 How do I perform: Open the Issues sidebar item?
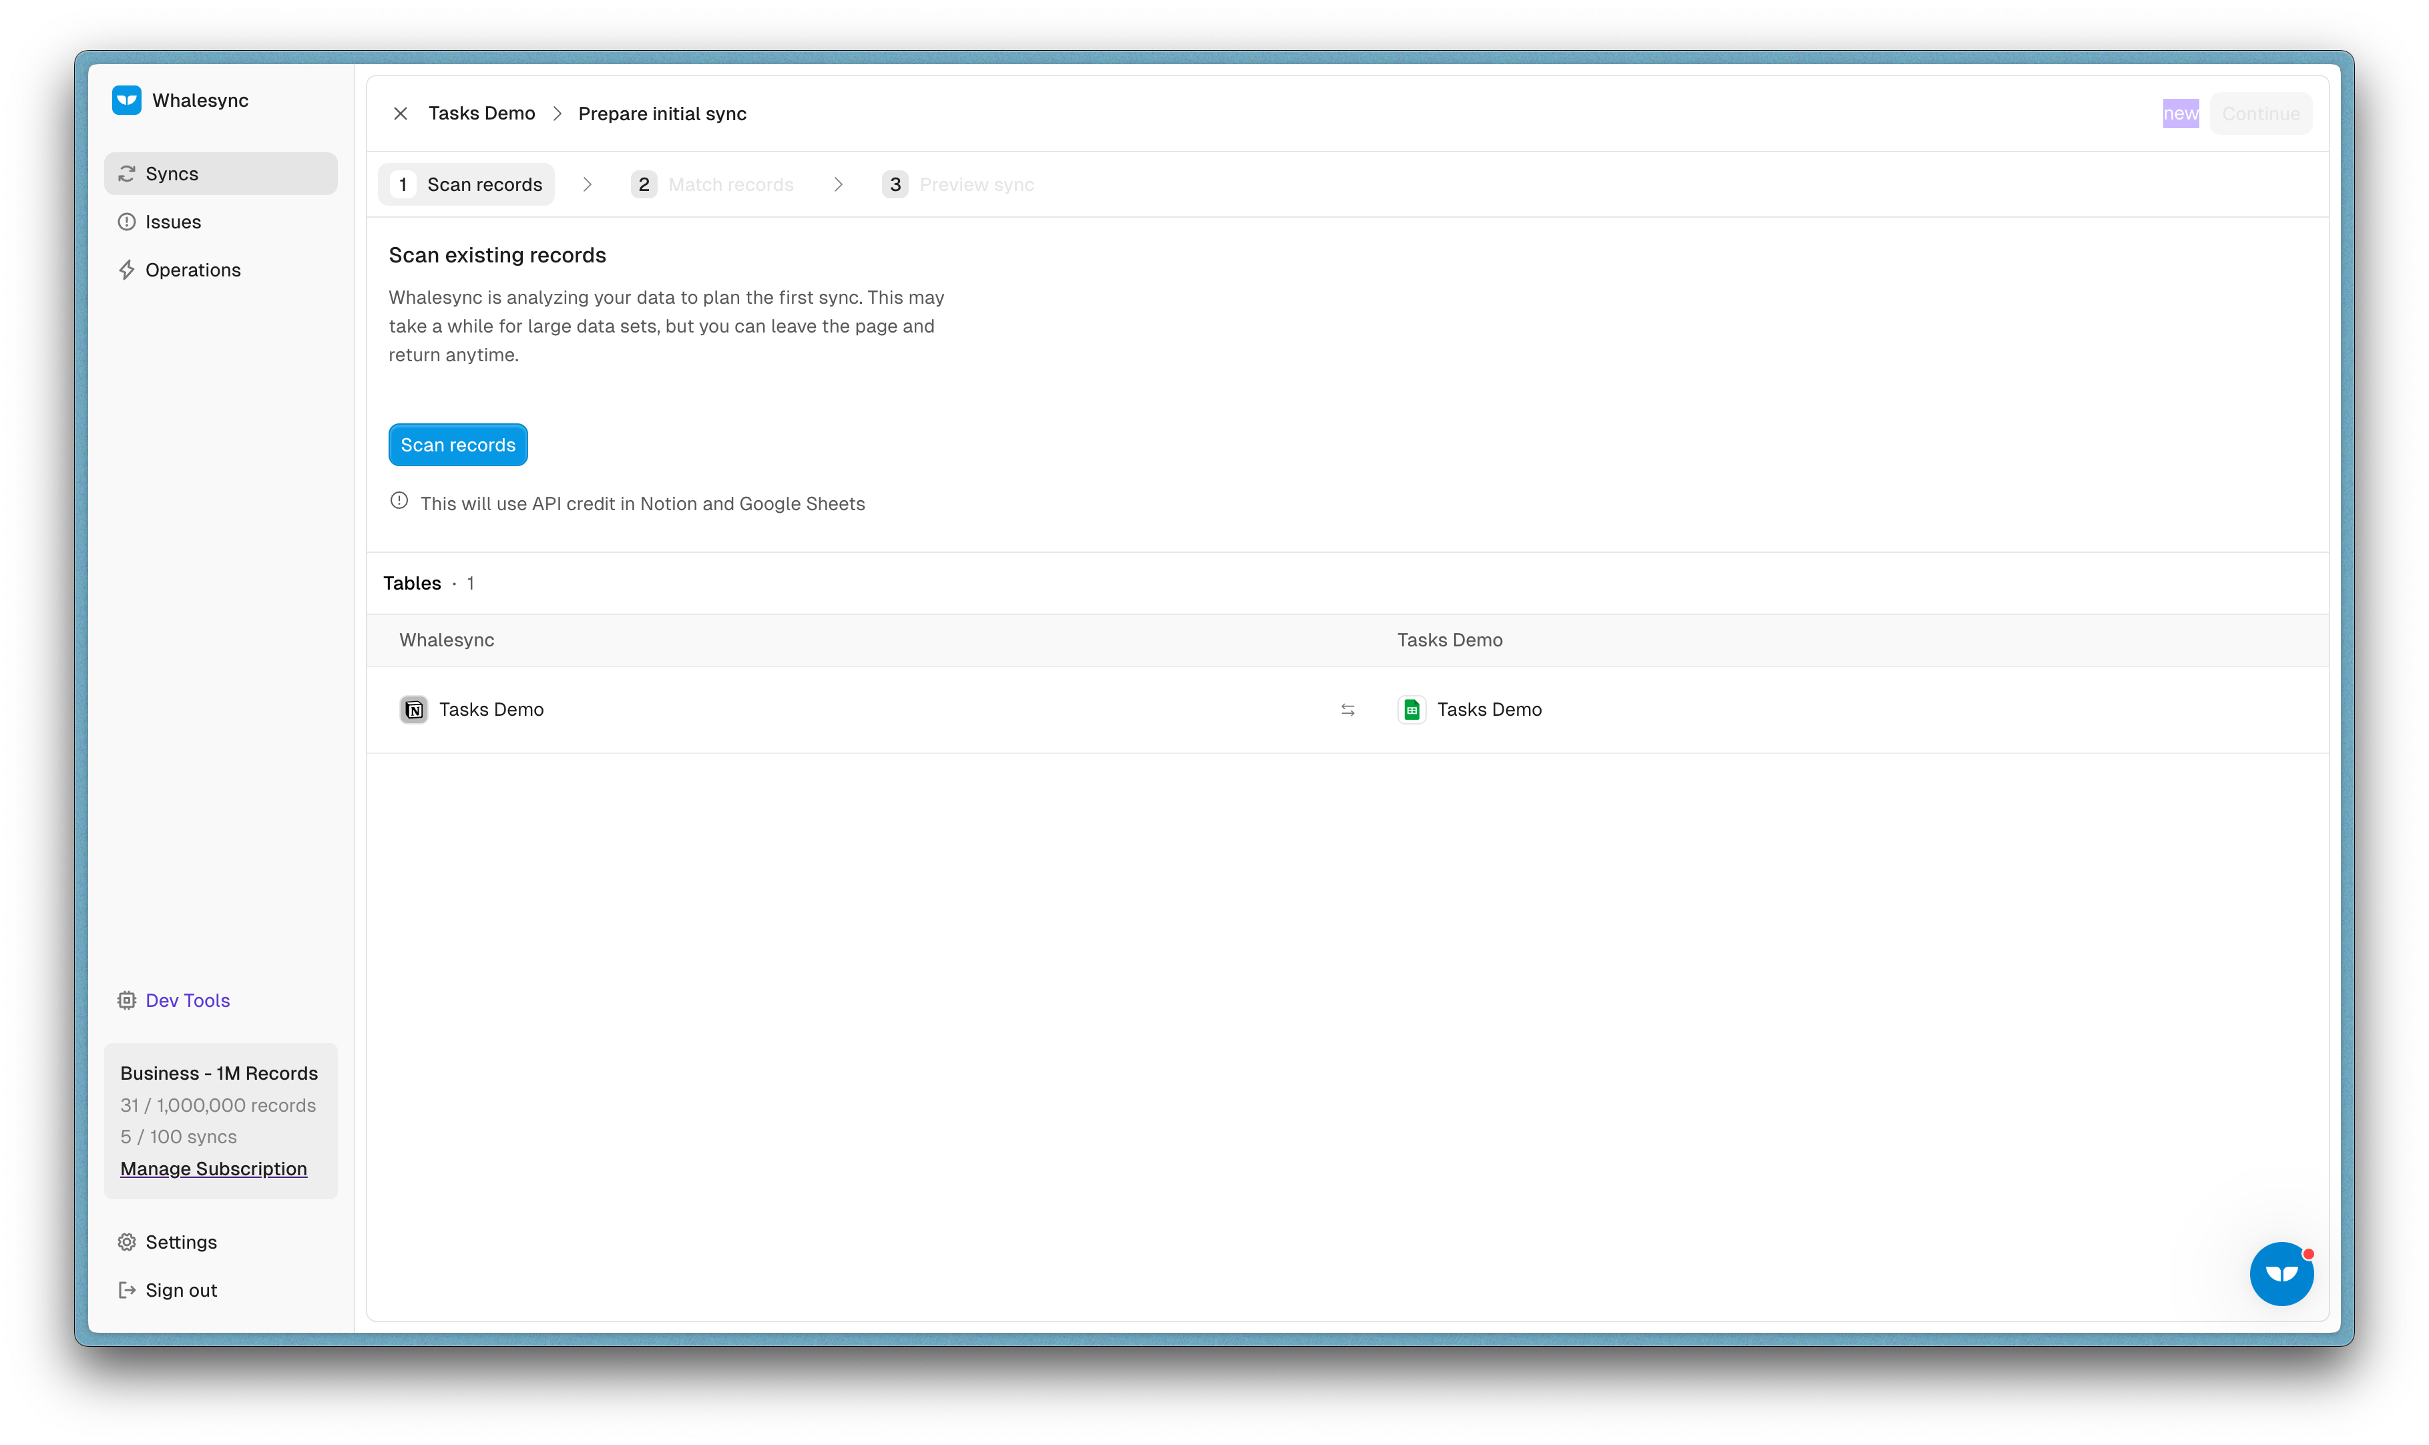pos(172,222)
